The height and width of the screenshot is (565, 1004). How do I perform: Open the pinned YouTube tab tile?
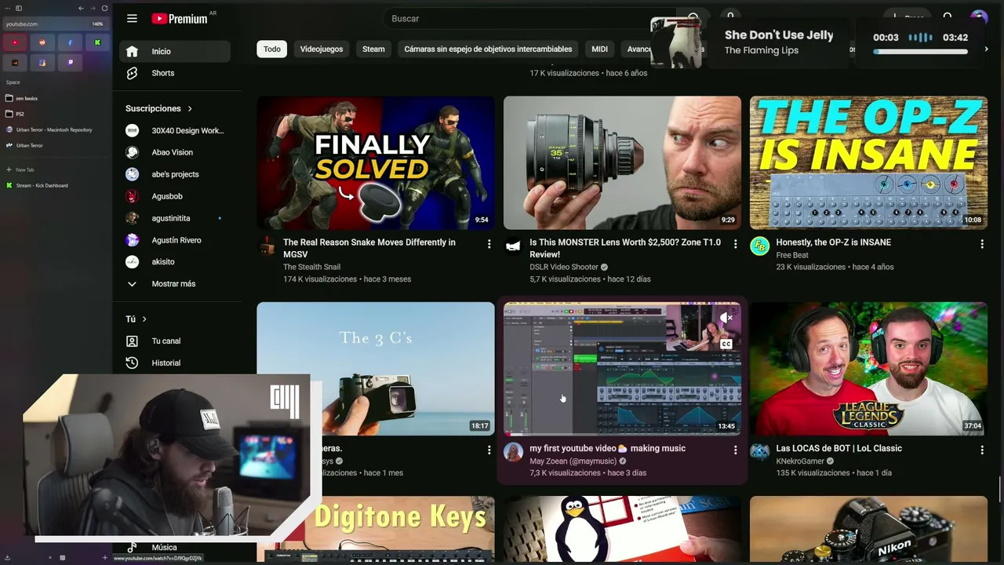pos(15,42)
